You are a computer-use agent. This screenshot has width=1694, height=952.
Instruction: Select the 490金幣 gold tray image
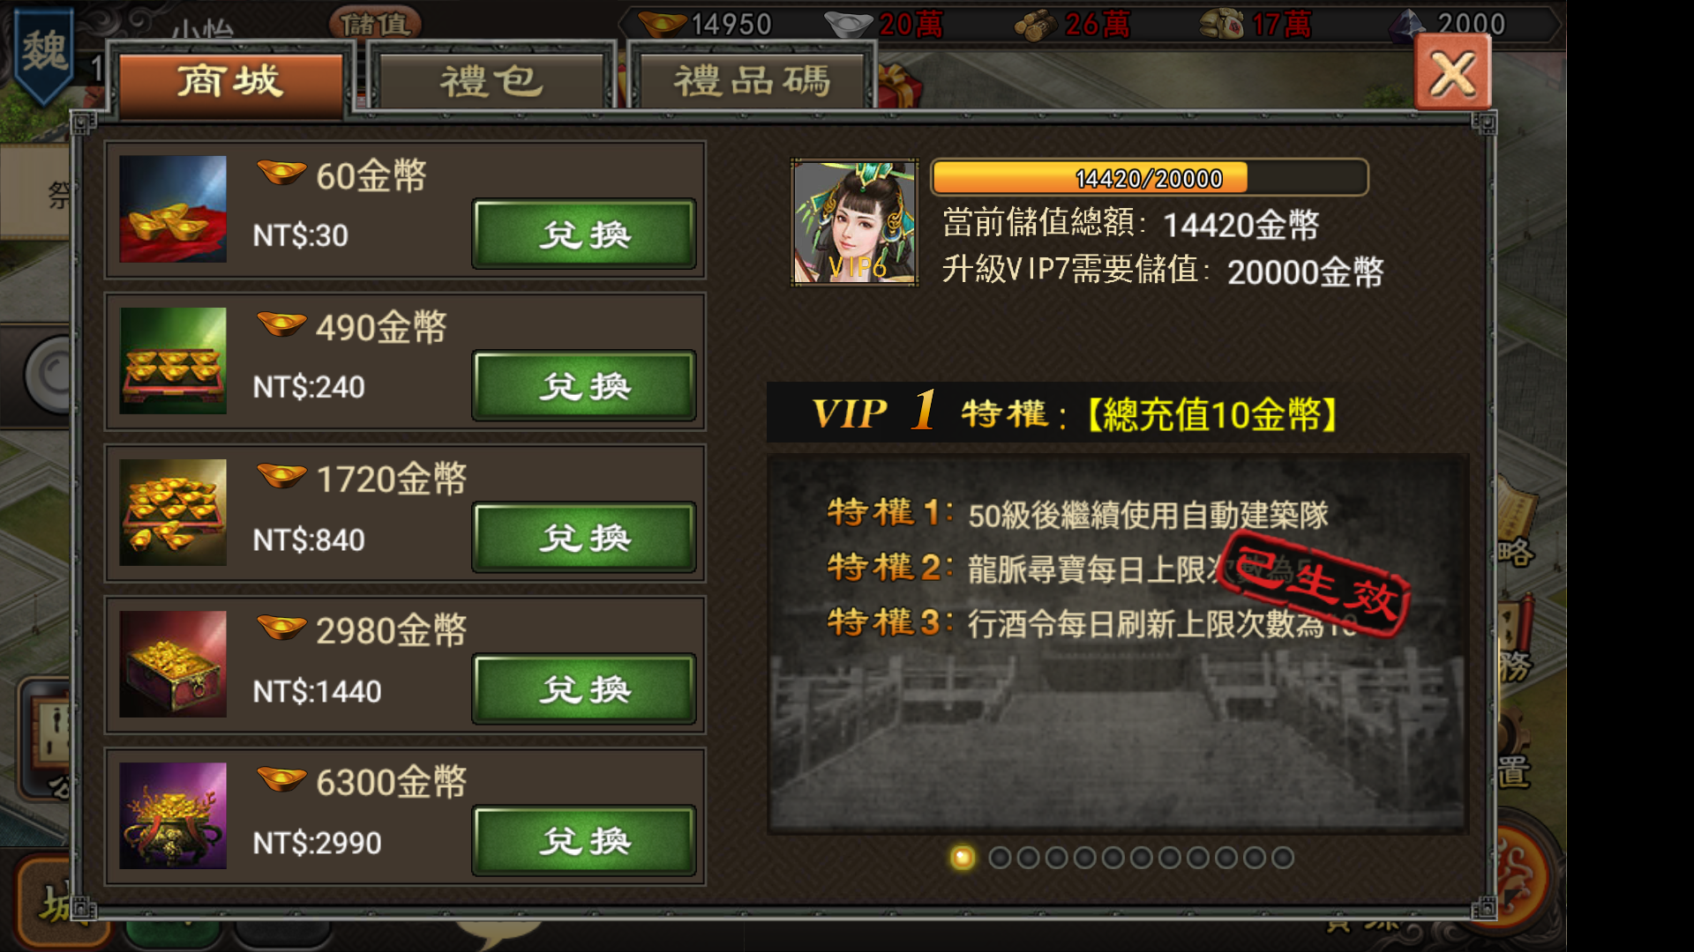pyautogui.click(x=173, y=361)
